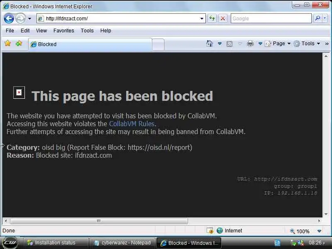Click the horizontal scrollbar right arrow

[x=319, y=221]
